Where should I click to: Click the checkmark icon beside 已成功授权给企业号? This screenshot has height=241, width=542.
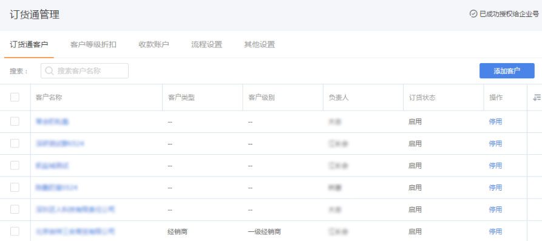[x=473, y=14]
